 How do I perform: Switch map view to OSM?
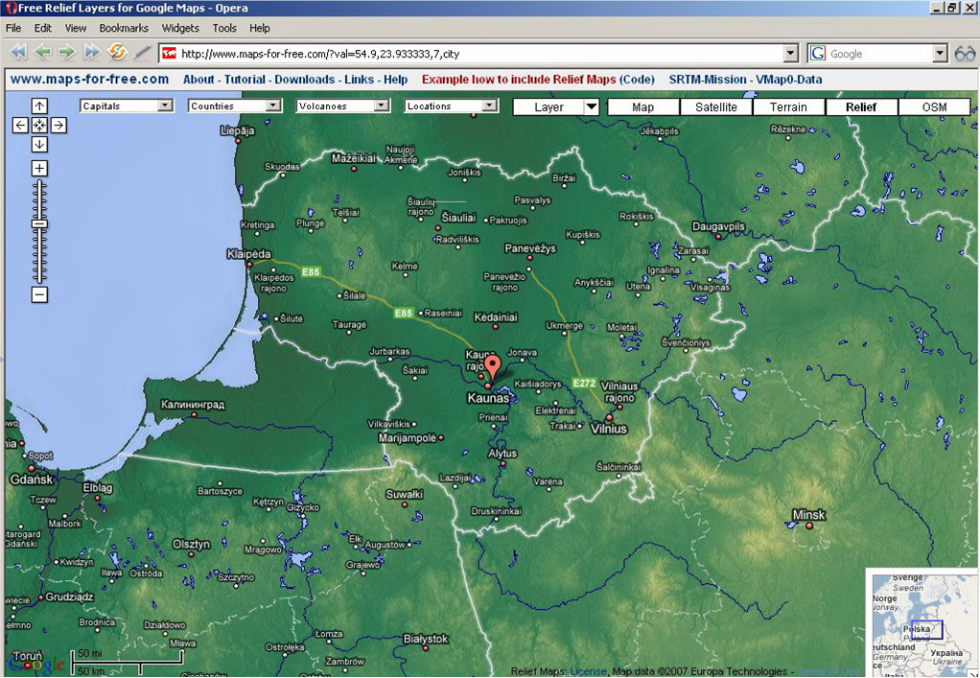click(x=934, y=107)
